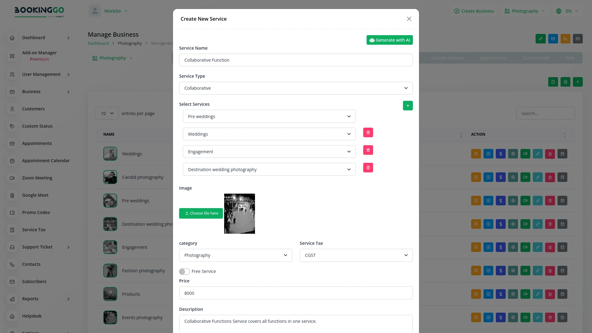Click the green link icon top-right
Screen dimensions: 592x333
[541, 39]
